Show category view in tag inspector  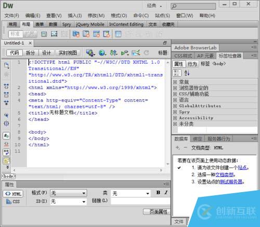pyautogui.click(x=177, y=73)
